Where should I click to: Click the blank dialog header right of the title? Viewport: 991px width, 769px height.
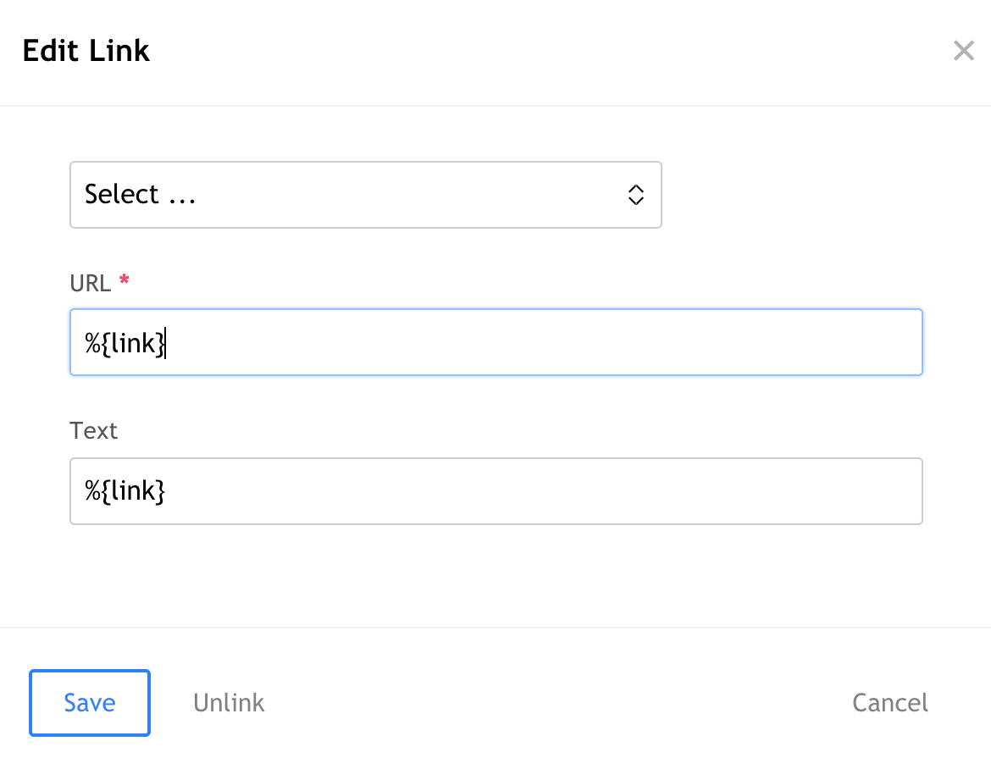[551, 51]
